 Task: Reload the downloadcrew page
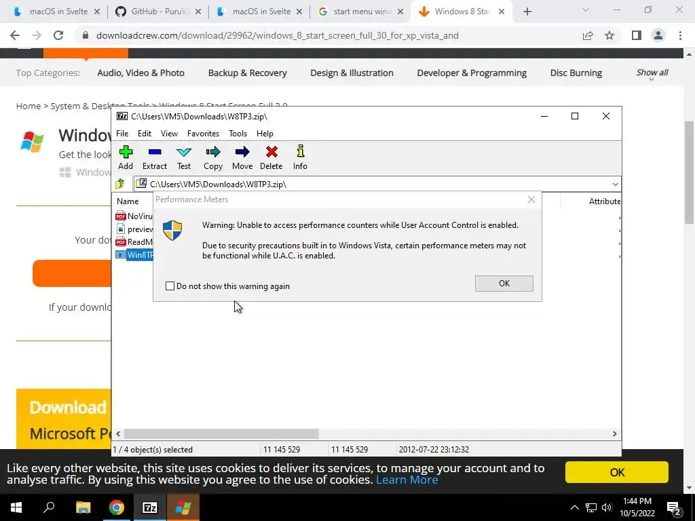point(58,35)
